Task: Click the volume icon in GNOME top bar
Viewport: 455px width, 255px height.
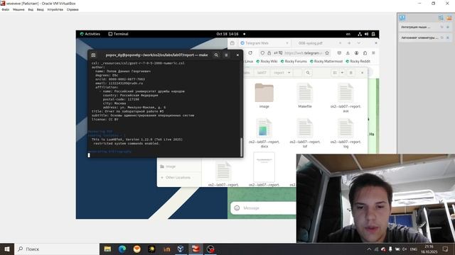Action: (367, 34)
